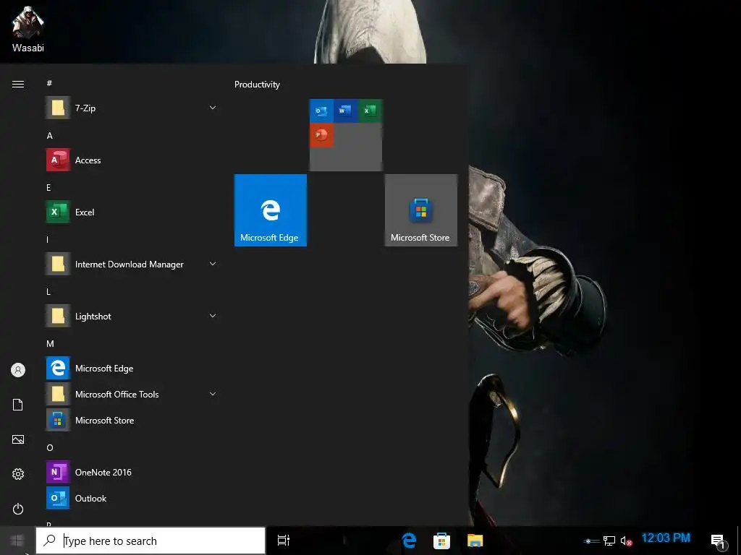Click the Windows Start button
Image resolution: width=741 pixels, height=555 pixels.
coord(17,541)
